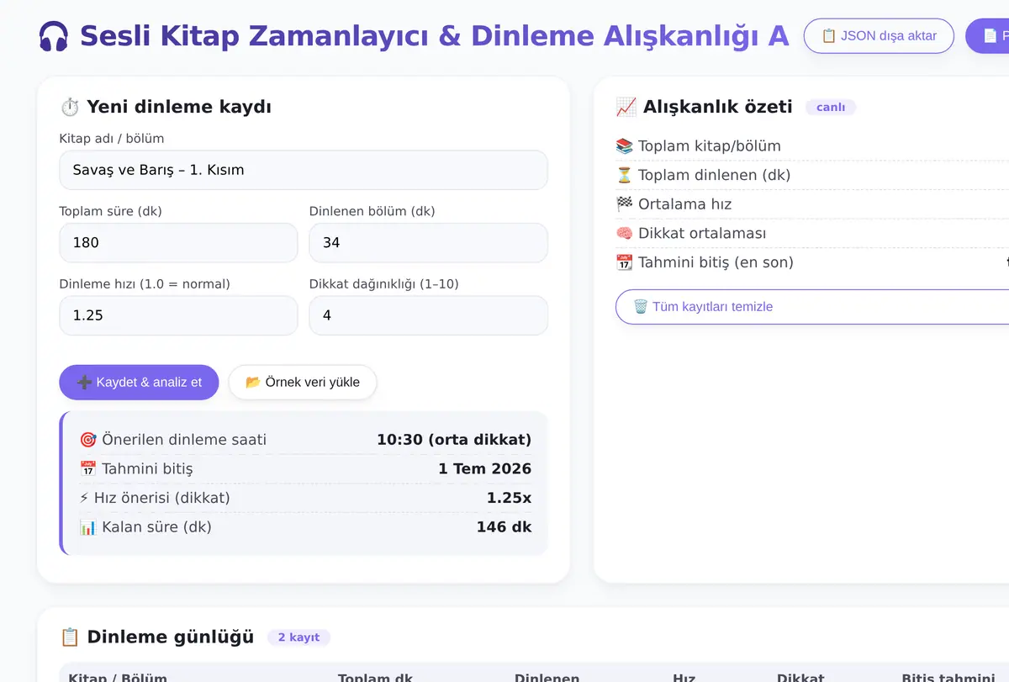Click the brain icon for Dikkat ortalaması

tap(624, 233)
